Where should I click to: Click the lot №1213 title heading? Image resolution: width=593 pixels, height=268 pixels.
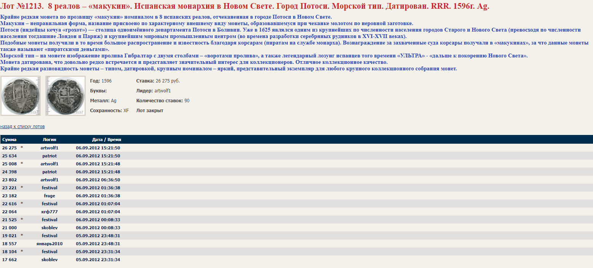pyautogui.click(x=245, y=6)
